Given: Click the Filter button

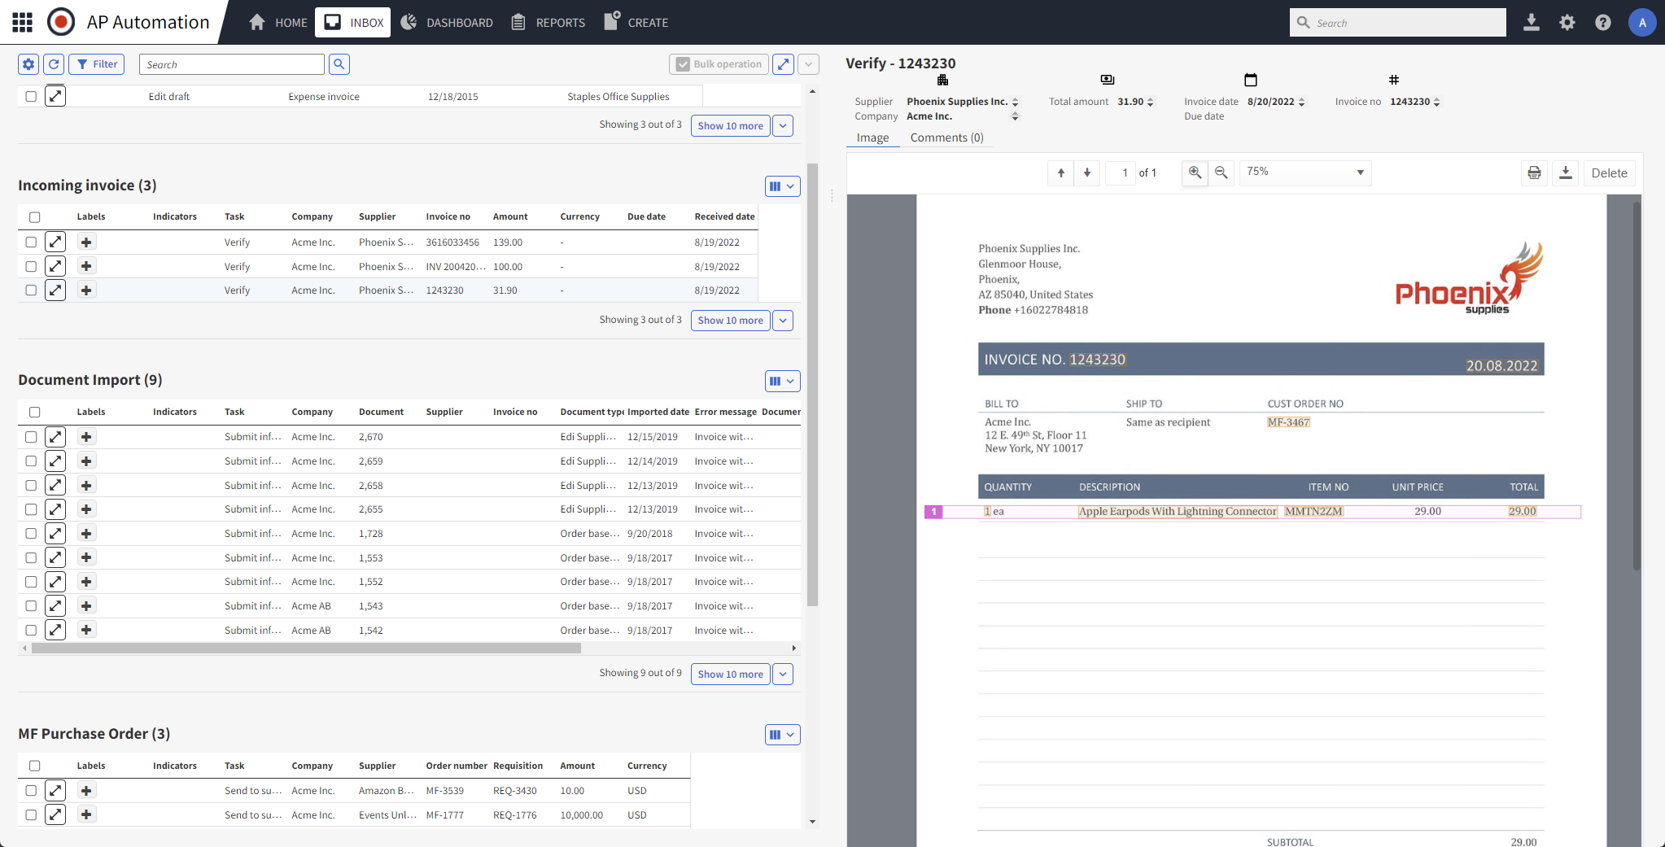Looking at the screenshot, I should (97, 64).
